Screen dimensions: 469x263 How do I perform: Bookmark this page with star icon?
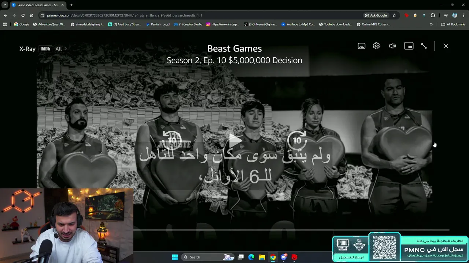394,15
